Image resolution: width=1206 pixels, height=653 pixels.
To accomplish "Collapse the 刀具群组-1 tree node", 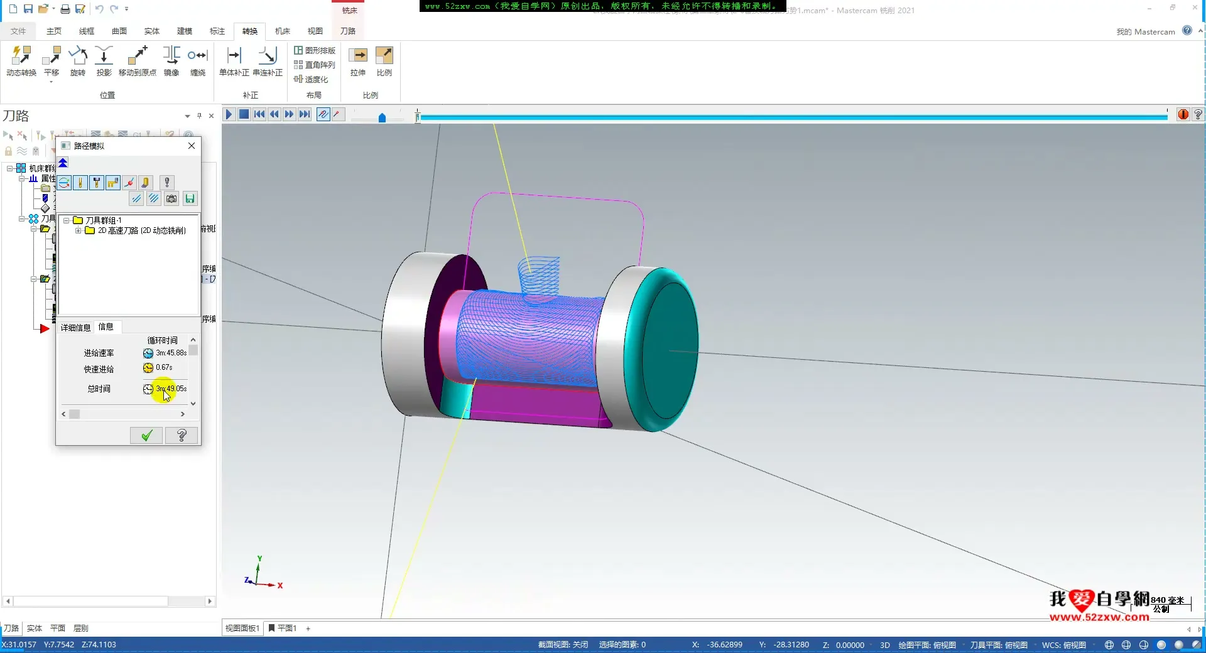I will 67,220.
